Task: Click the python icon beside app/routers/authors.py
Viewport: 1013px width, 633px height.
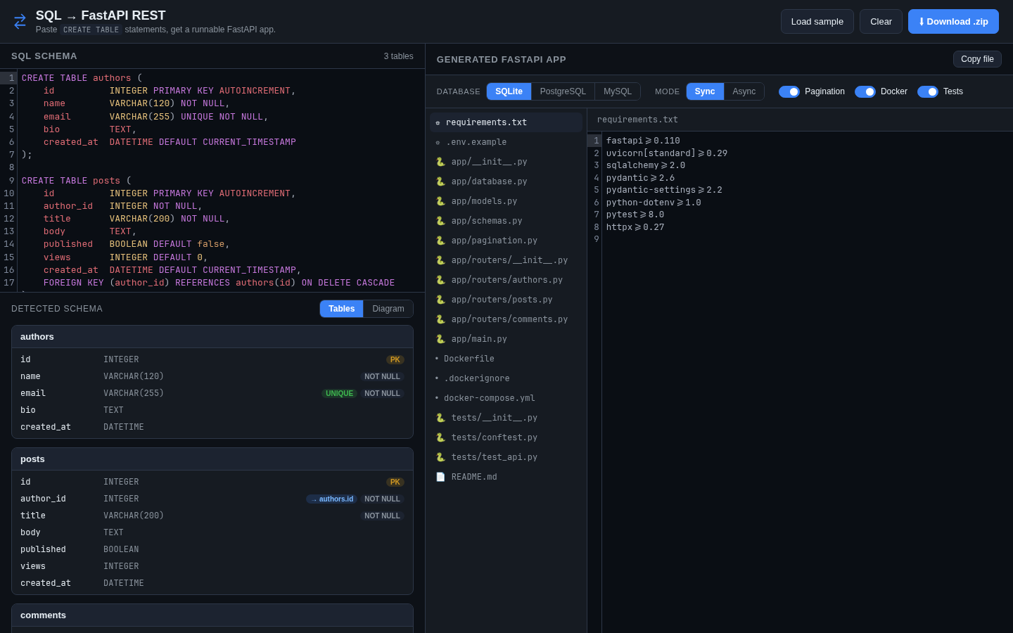Action: pos(440,280)
